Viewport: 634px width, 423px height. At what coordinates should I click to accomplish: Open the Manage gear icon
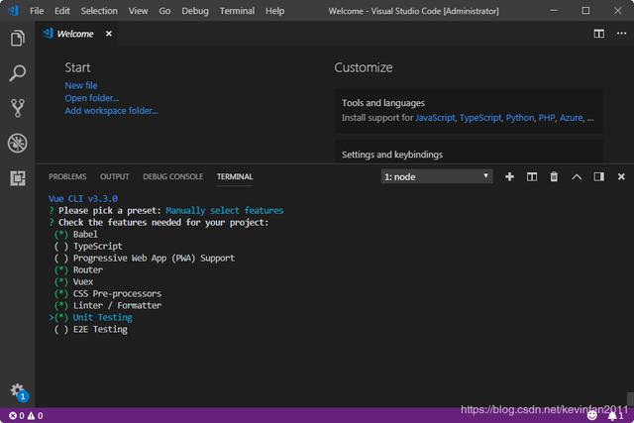tap(18, 391)
